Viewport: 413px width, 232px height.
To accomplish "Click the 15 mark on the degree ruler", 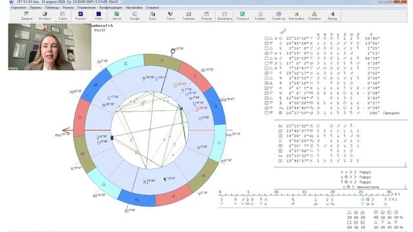I will (x=304, y=192).
